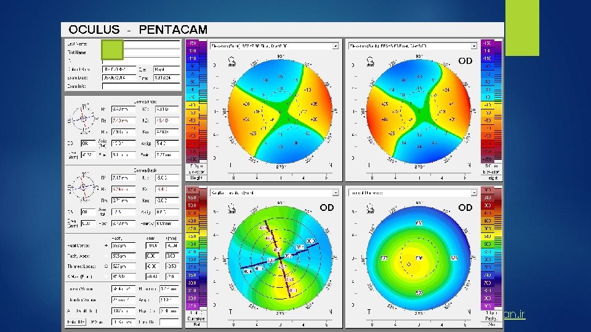The image size is (591, 332).
Task: Select Cornea Volume value field
Action: [x=123, y=289]
